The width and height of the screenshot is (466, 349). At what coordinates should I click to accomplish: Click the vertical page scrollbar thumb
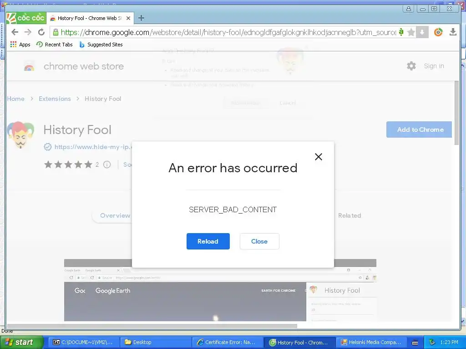click(457, 113)
